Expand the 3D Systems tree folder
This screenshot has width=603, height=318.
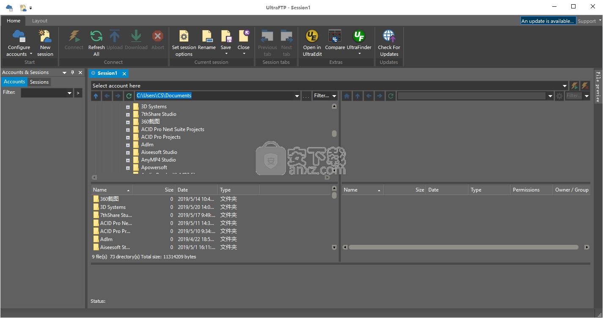click(x=128, y=107)
